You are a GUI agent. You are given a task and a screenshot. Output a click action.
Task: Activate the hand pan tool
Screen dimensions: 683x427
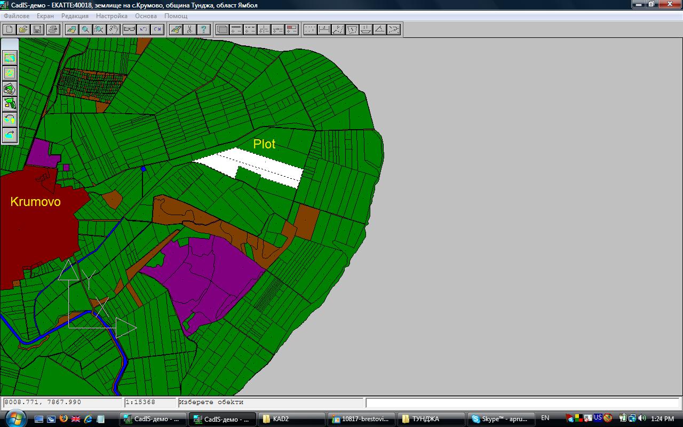point(113,29)
